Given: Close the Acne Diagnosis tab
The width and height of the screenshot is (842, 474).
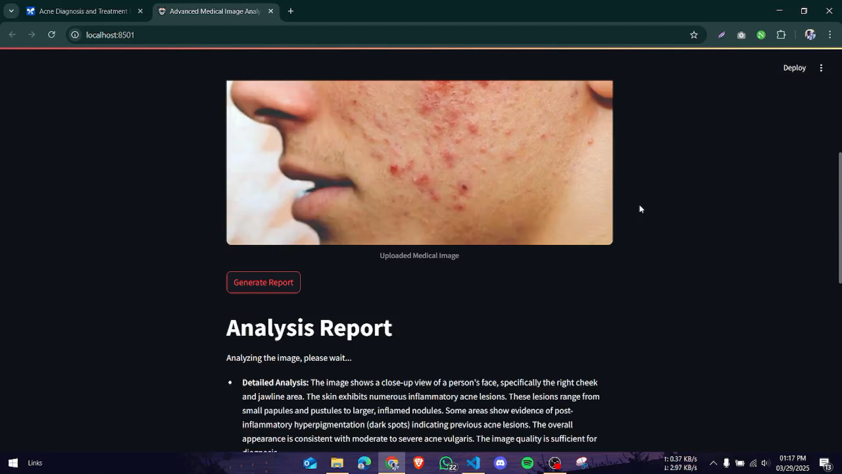Looking at the screenshot, I should [140, 11].
